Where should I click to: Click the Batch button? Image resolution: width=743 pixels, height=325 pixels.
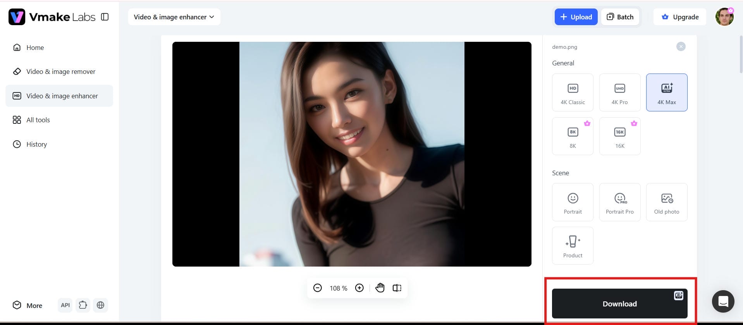(x=620, y=17)
